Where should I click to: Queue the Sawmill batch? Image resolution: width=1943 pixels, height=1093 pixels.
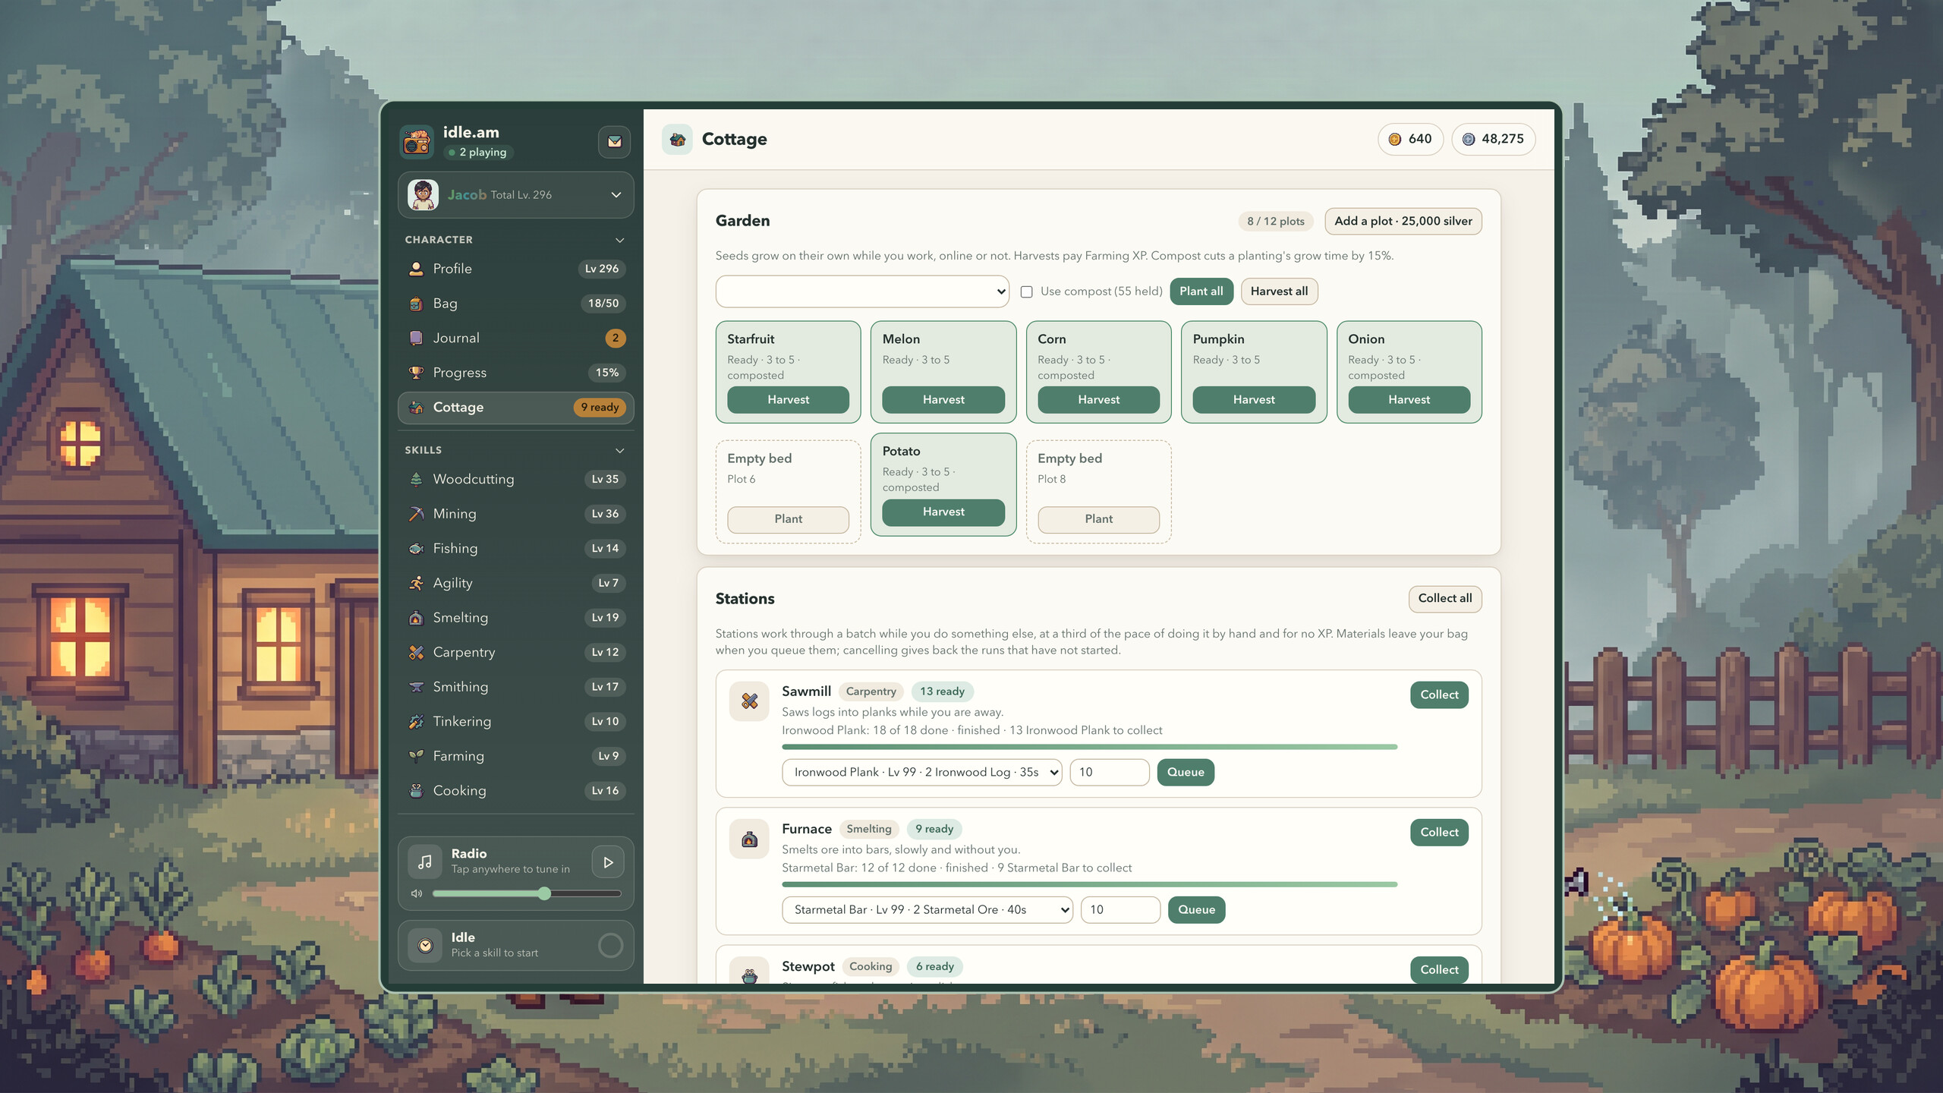1186,772
